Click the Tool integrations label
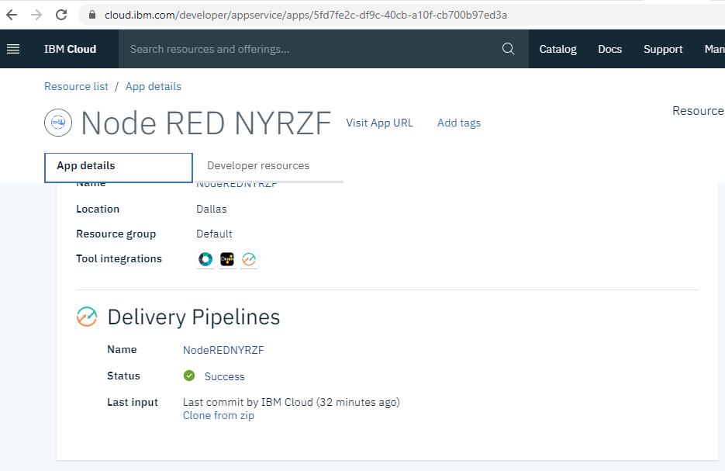 (x=119, y=258)
